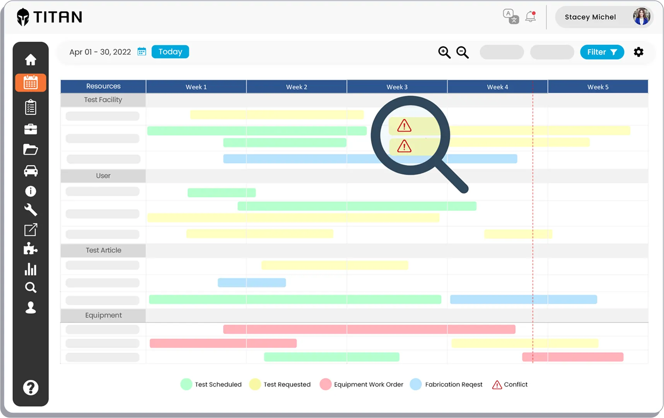Screen dimensions: 664x418
Task: Select the clipboard tasks icon
Action: coord(31,107)
